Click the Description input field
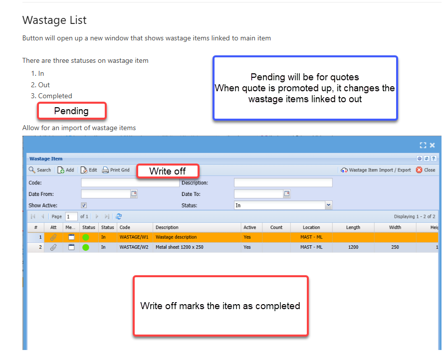 coord(283,182)
